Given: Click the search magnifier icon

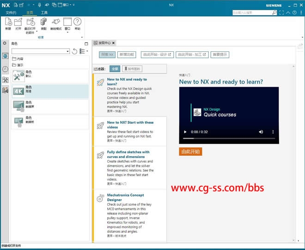Looking at the screenshot, I should pyautogui.click(x=274, y=12).
